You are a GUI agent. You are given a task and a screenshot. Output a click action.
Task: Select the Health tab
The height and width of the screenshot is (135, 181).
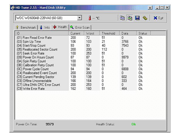coord(60,27)
